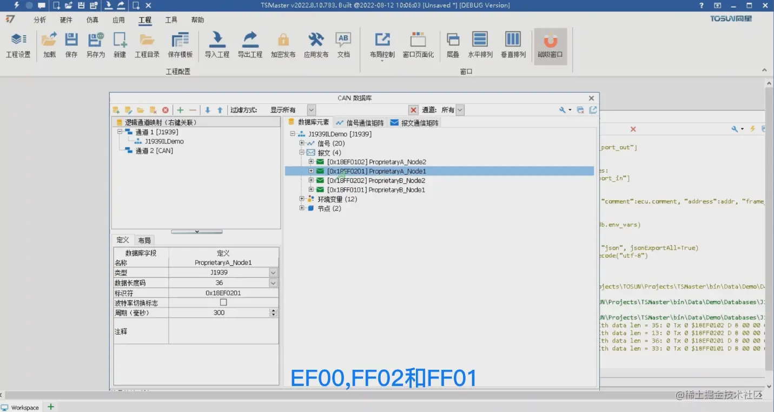Open the 分析 menu
Screen dimensions: 774x412
pos(39,20)
